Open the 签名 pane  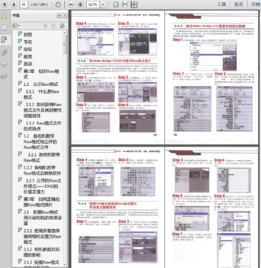[238, 4]
